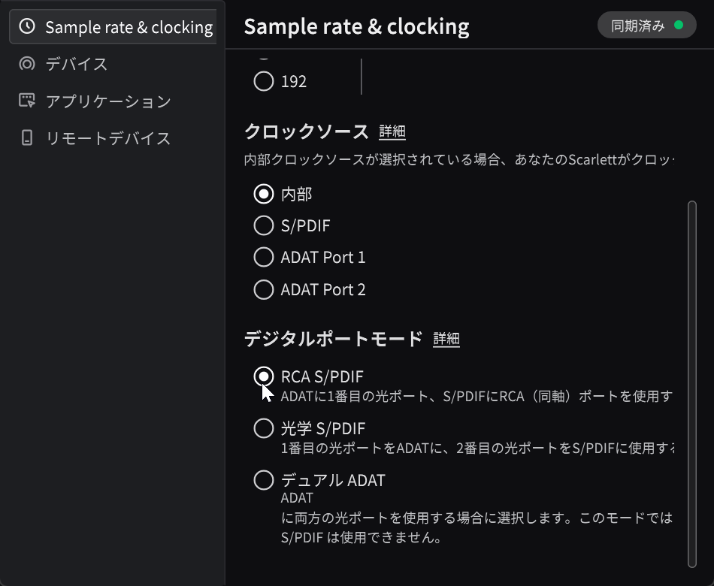This screenshot has height=586, width=714.
Task: Click the リモートデバイス phone icon
Action: click(27, 137)
